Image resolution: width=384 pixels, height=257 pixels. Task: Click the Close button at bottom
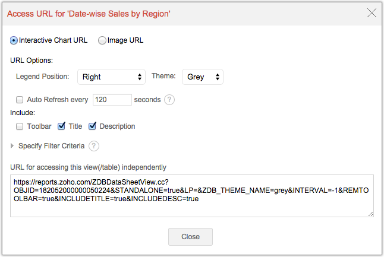[190, 236]
